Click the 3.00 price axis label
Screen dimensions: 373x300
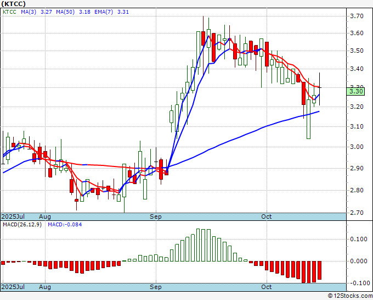click(x=357, y=147)
